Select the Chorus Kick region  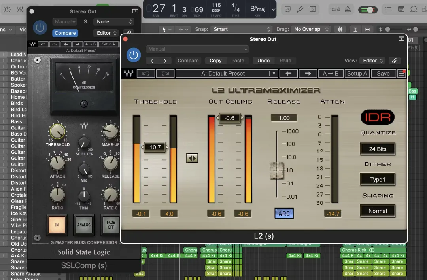pos(373,250)
